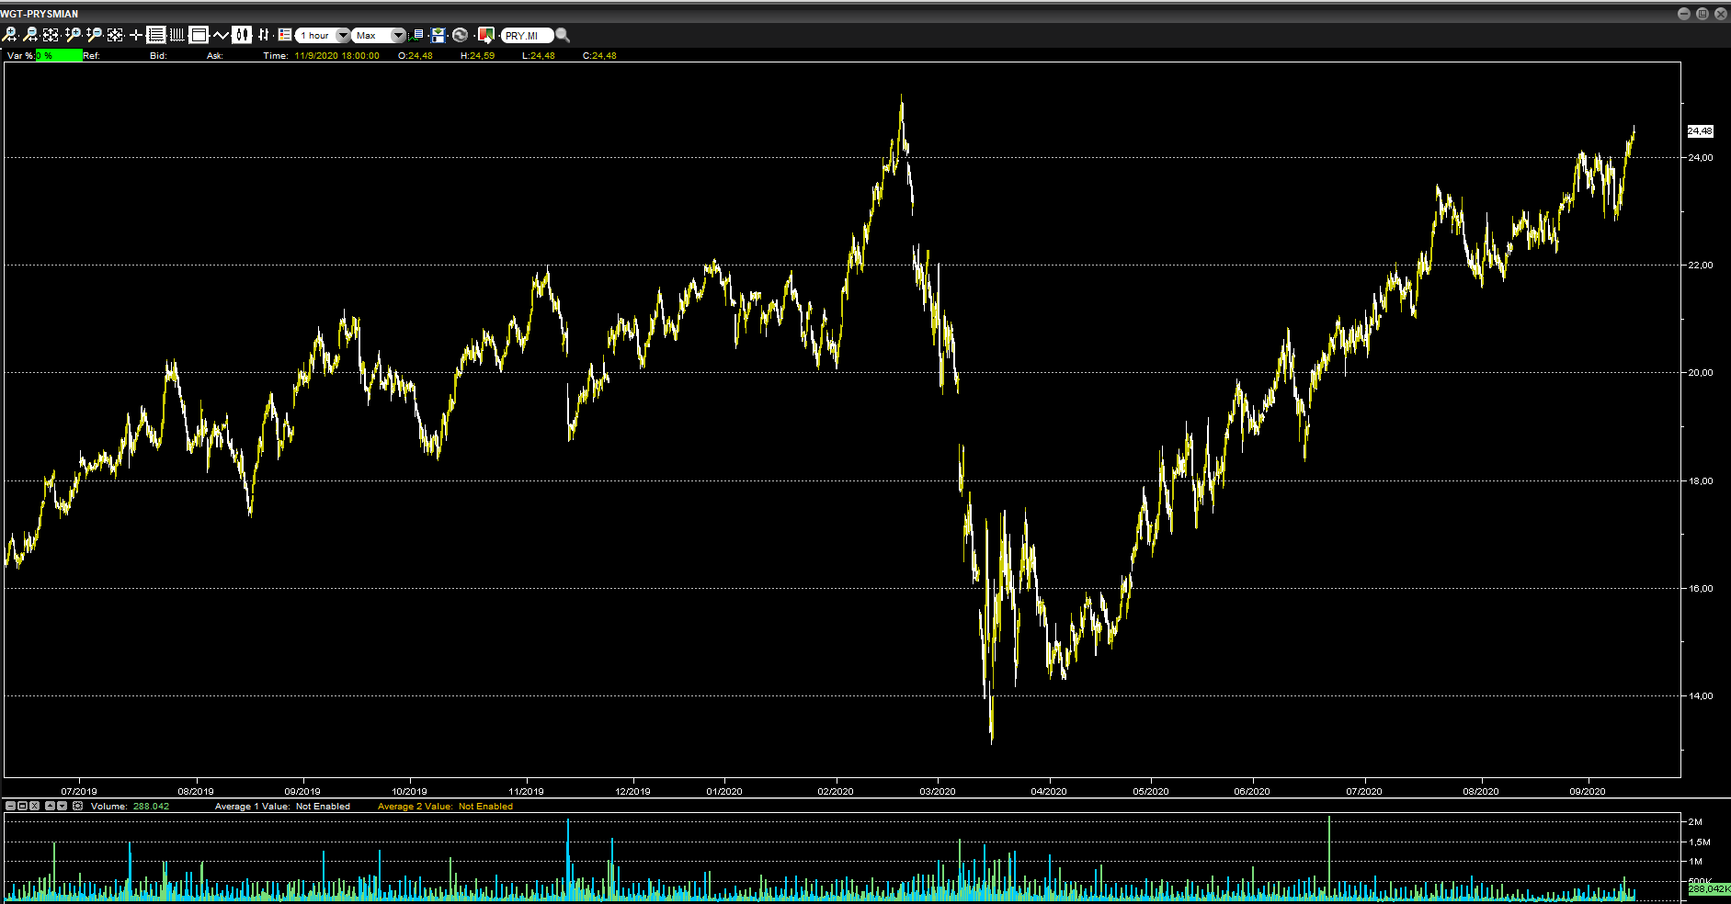Select candlestick chart style

click(x=242, y=35)
